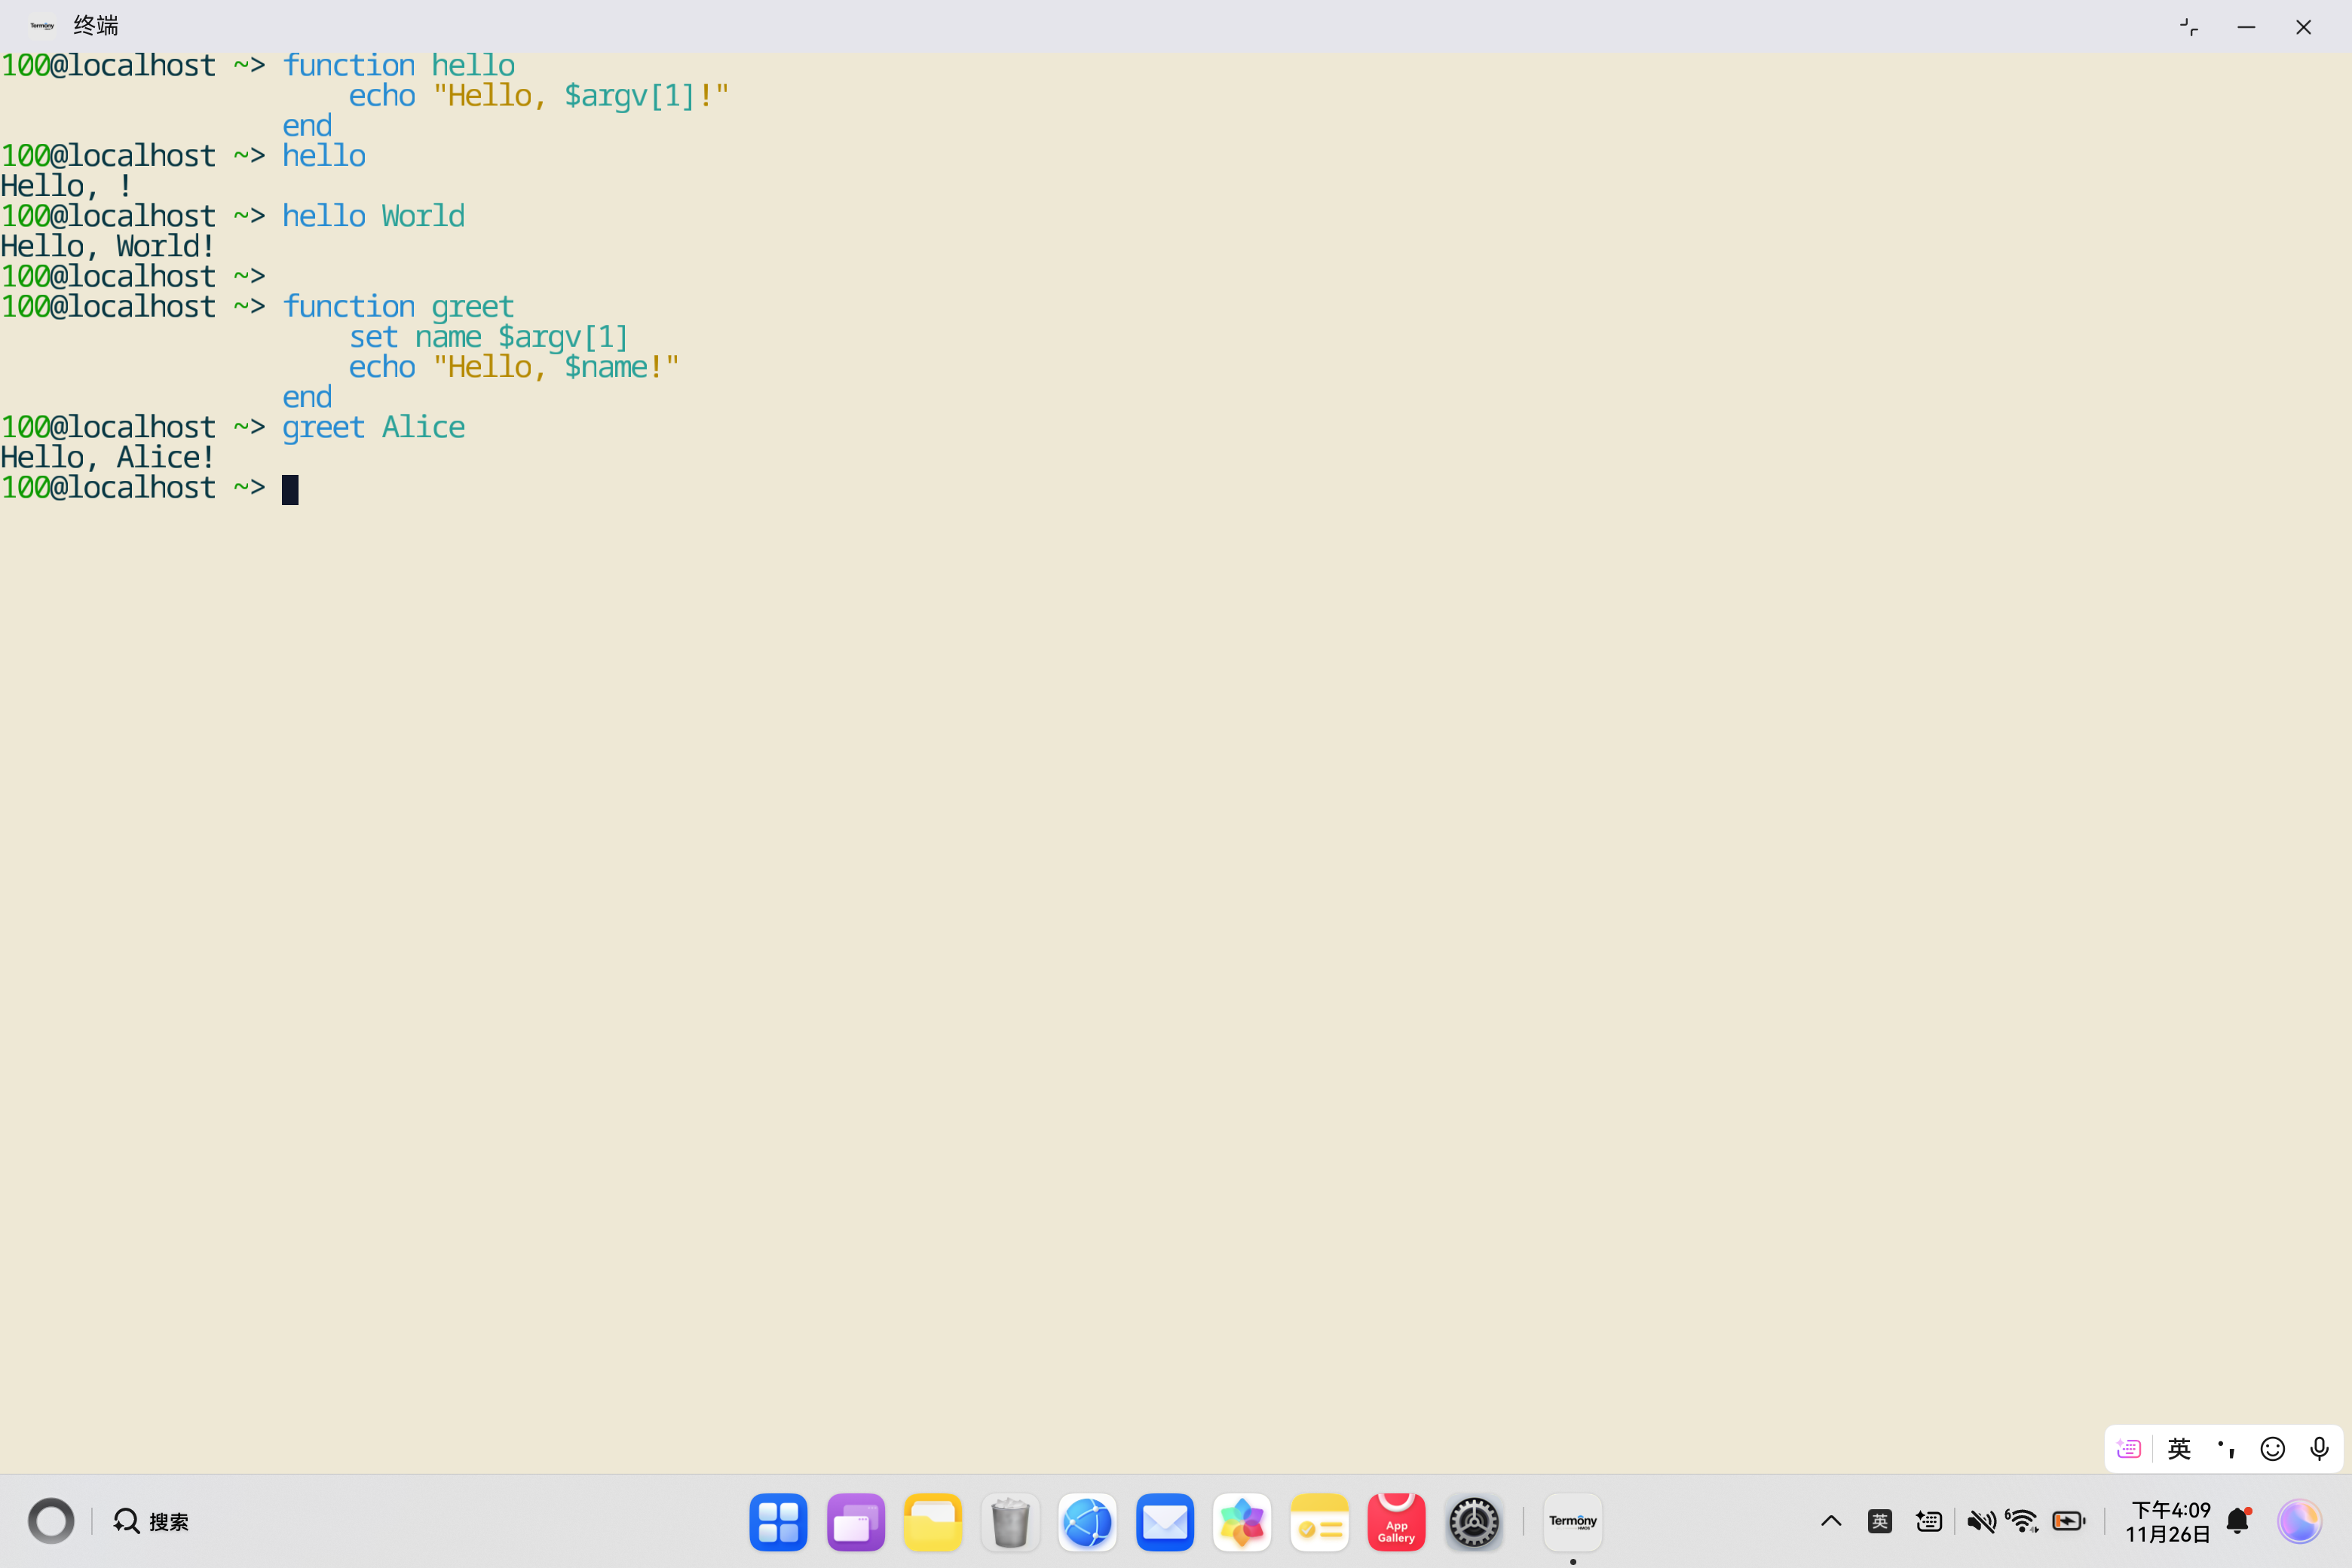2352x1568 pixels.
Task: Launch the Notes to-do app
Action: (1319, 1521)
